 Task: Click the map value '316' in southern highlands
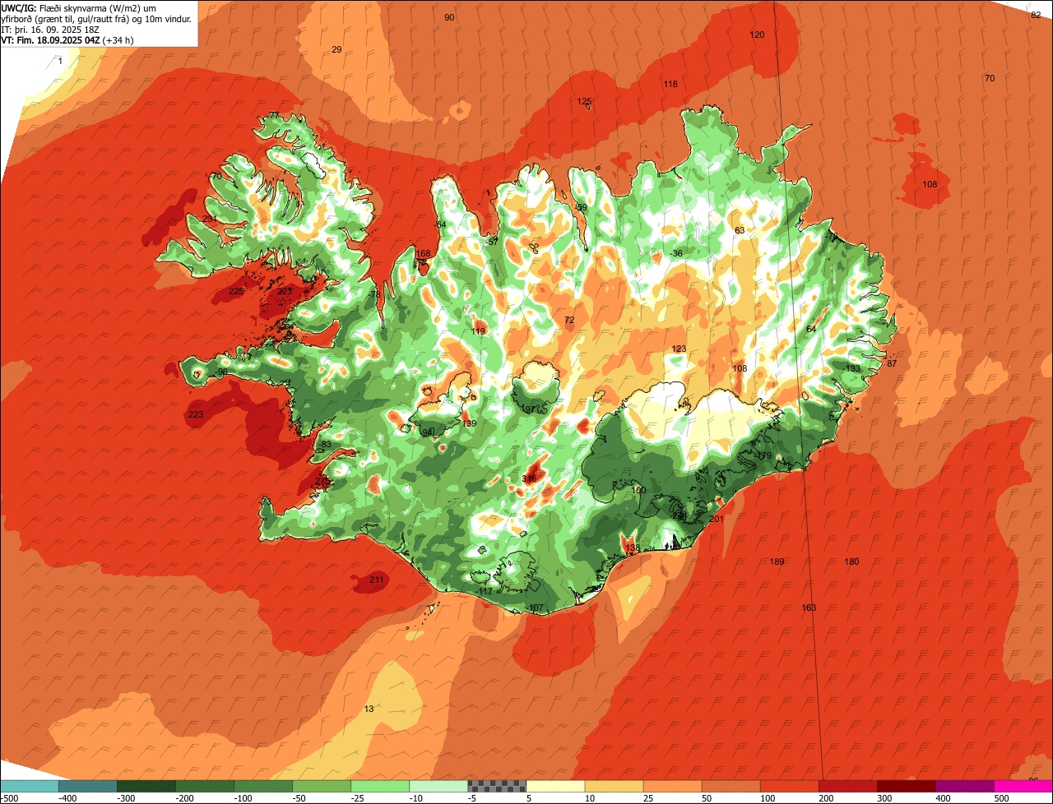point(530,478)
